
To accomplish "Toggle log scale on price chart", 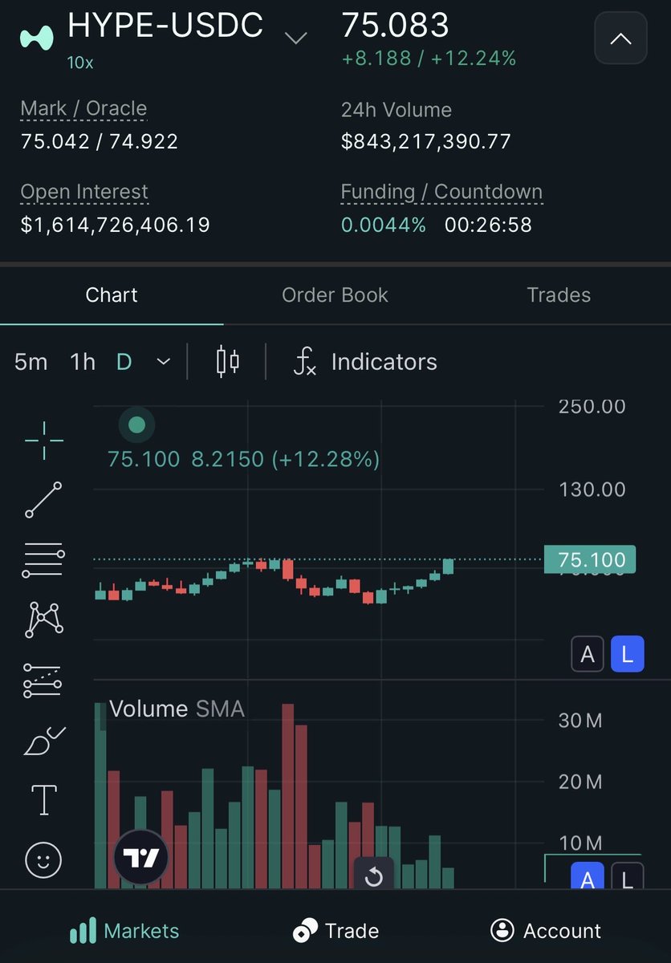I will coord(627,655).
